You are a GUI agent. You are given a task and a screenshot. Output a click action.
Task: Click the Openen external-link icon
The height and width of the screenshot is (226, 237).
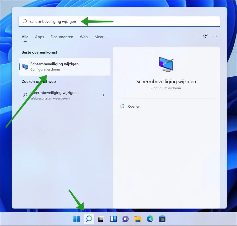click(122, 106)
